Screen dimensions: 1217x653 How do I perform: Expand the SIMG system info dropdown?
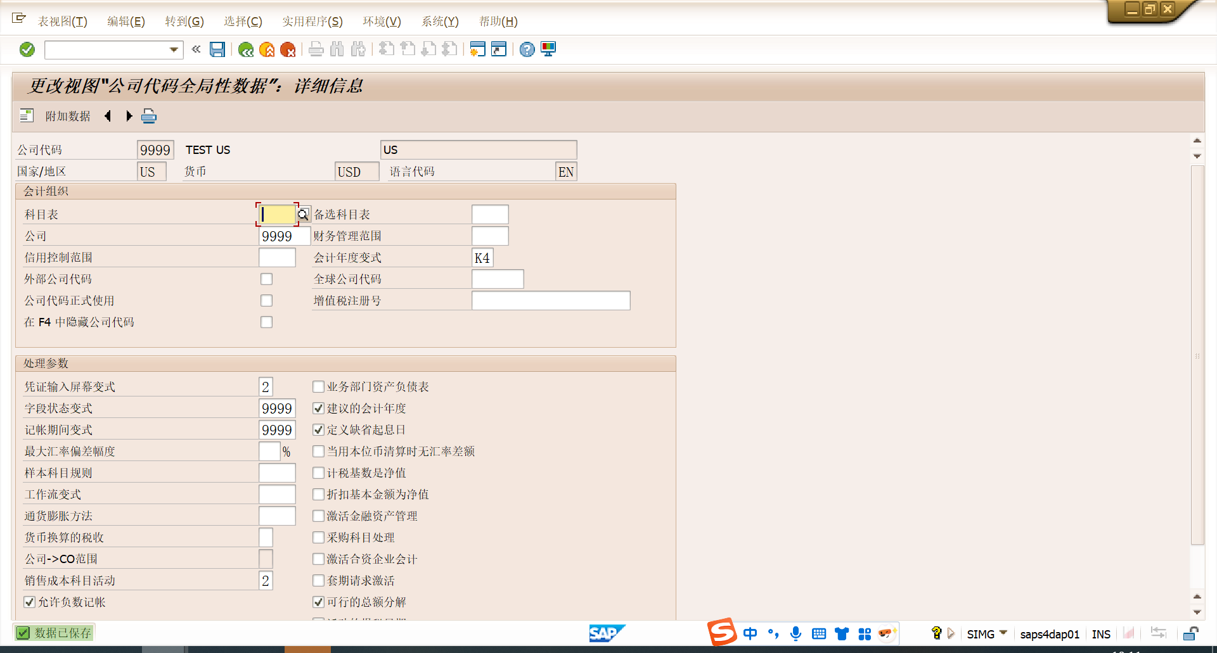[1003, 633]
